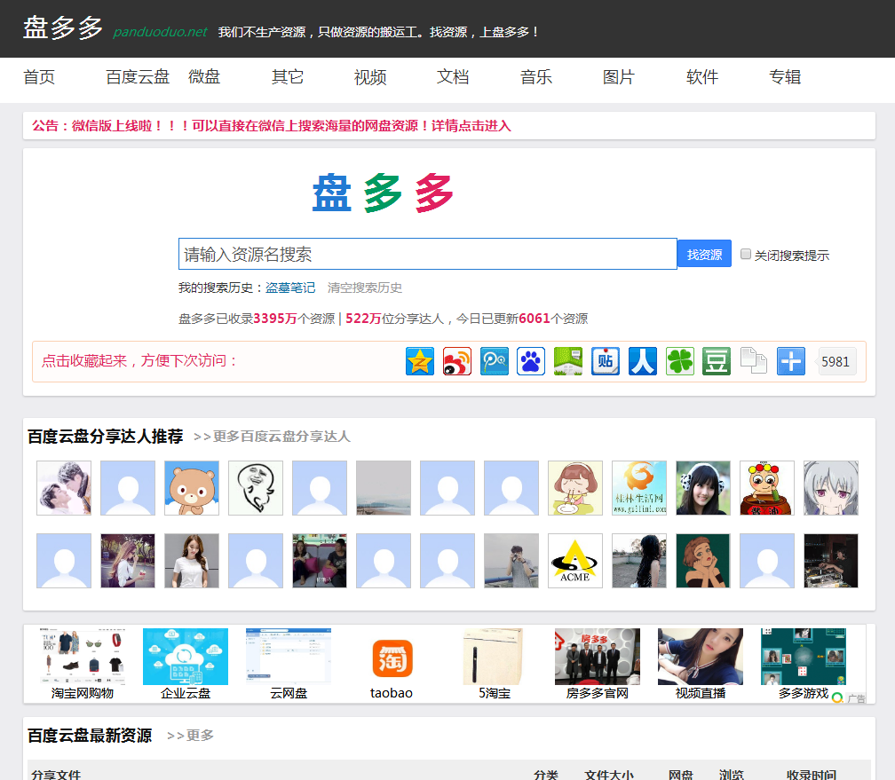Viewport: 895px width, 780px height.
Task: Click the 盘多多 header logo
Action: click(x=63, y=28)
